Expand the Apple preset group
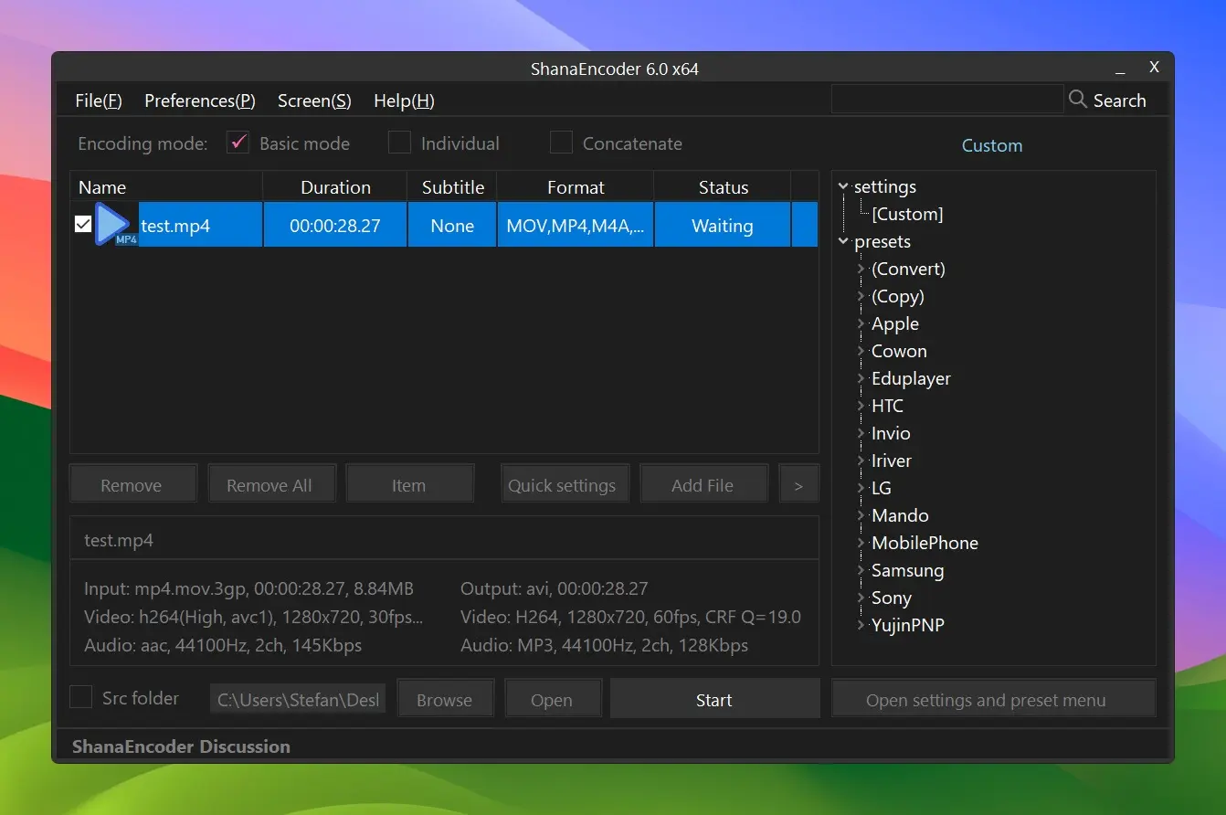Image resolution: width=1226 pixels, height=815 pixels. click(x=861, y=324)
